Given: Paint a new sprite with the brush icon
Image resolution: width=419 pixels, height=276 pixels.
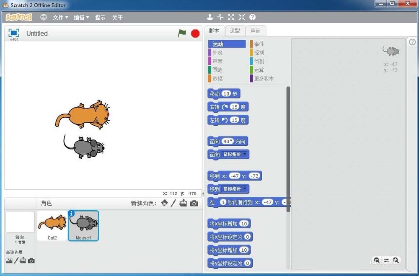Looking at the screenshot, I should tap(173, 203).
